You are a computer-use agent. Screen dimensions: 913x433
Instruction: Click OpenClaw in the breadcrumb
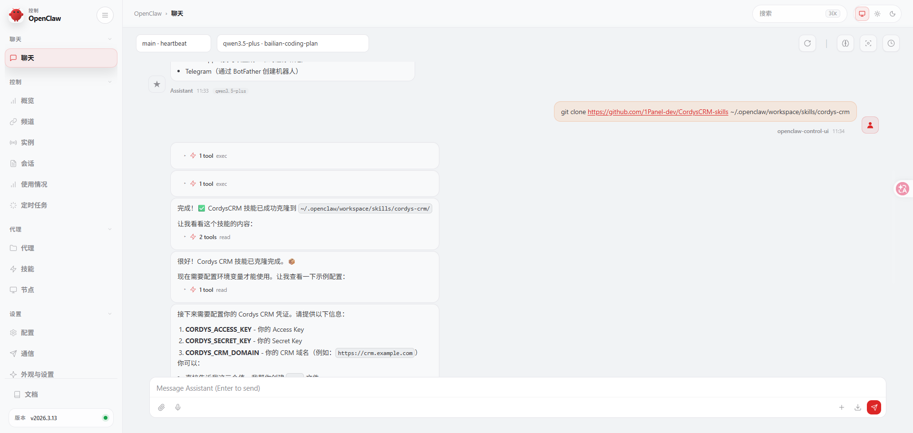point(148,13)
